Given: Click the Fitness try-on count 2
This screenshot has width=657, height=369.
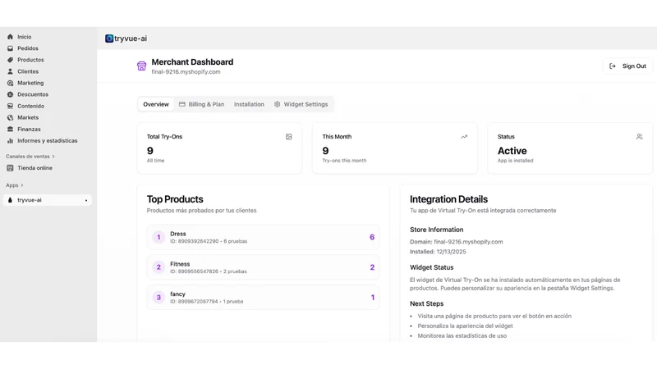Looking at the screenshot, I should point(372,267).
